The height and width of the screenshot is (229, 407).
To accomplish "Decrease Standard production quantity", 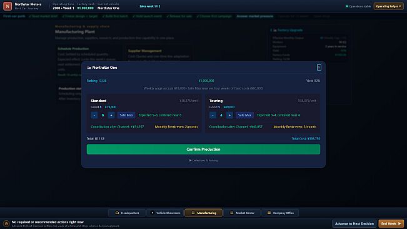I will click(94, 115).
